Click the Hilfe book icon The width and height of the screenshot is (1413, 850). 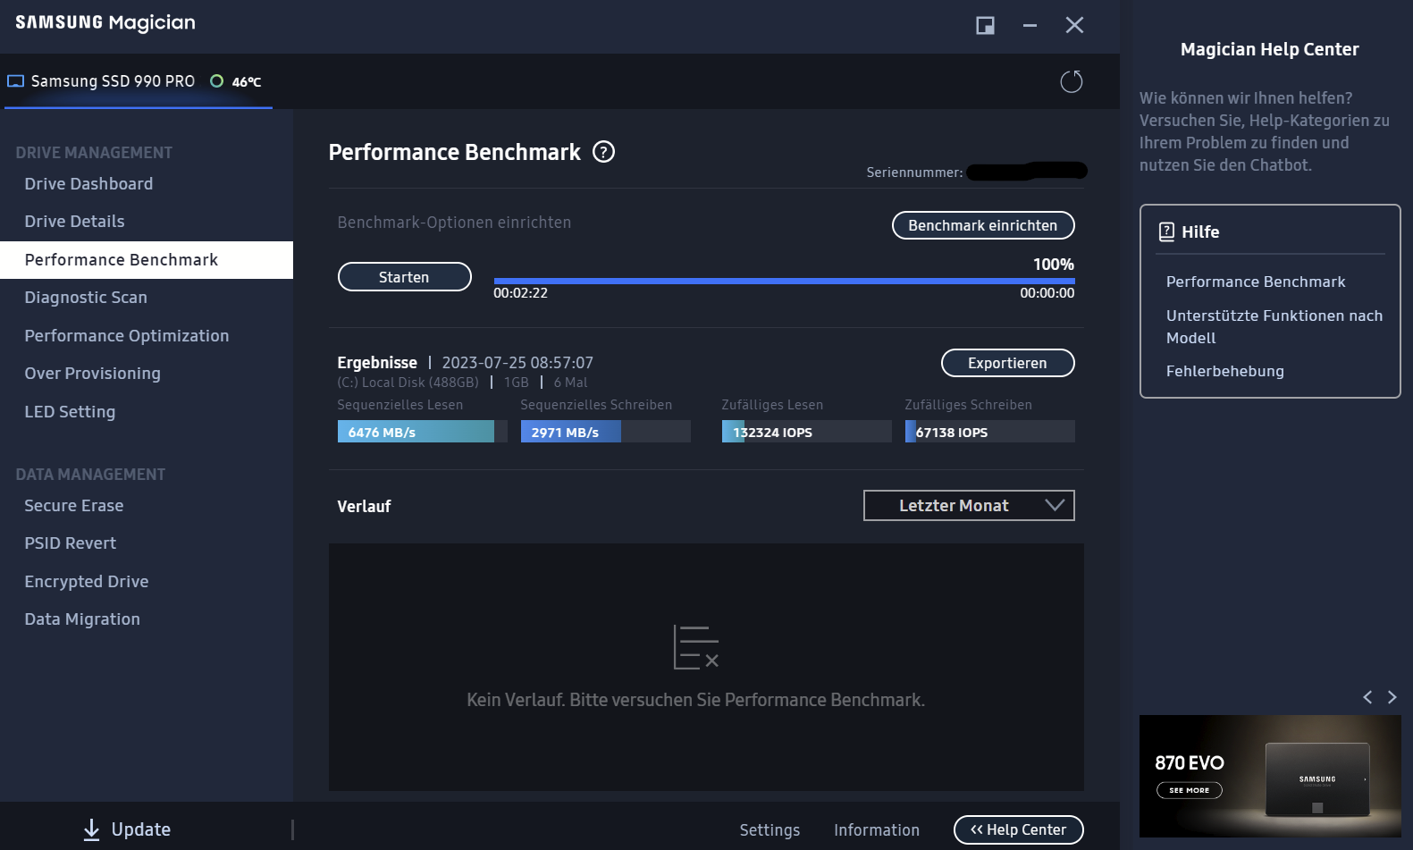(x=1166, y=231)
